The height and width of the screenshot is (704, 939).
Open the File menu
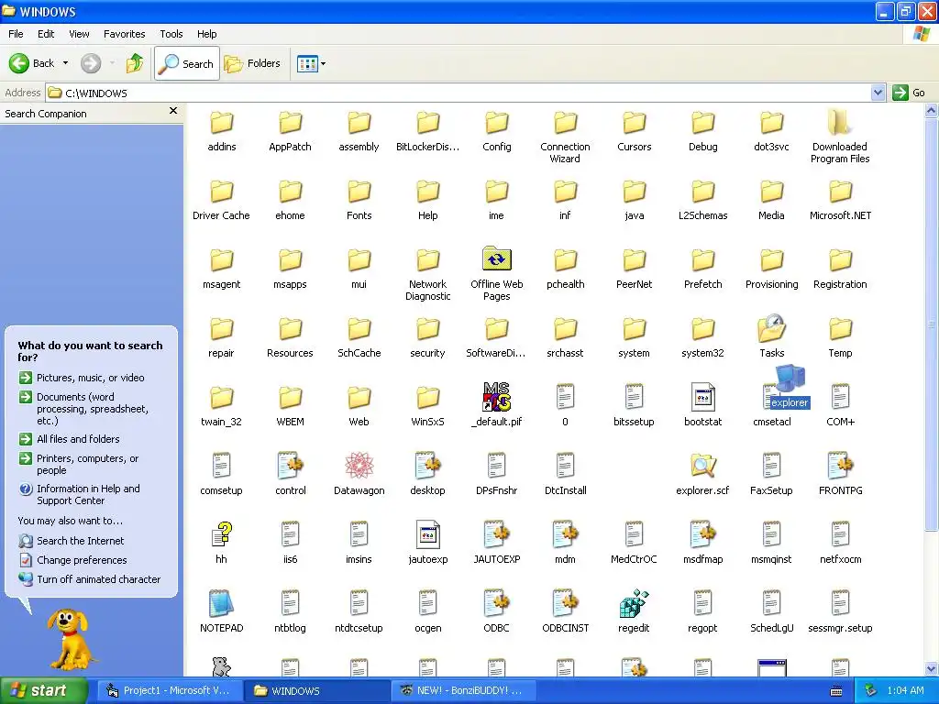(17, 34)
